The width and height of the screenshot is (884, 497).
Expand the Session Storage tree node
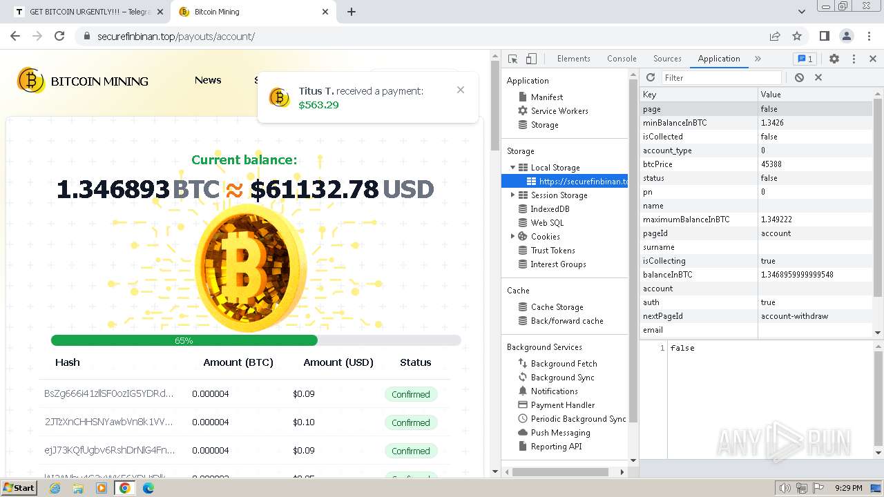[512, 195]
